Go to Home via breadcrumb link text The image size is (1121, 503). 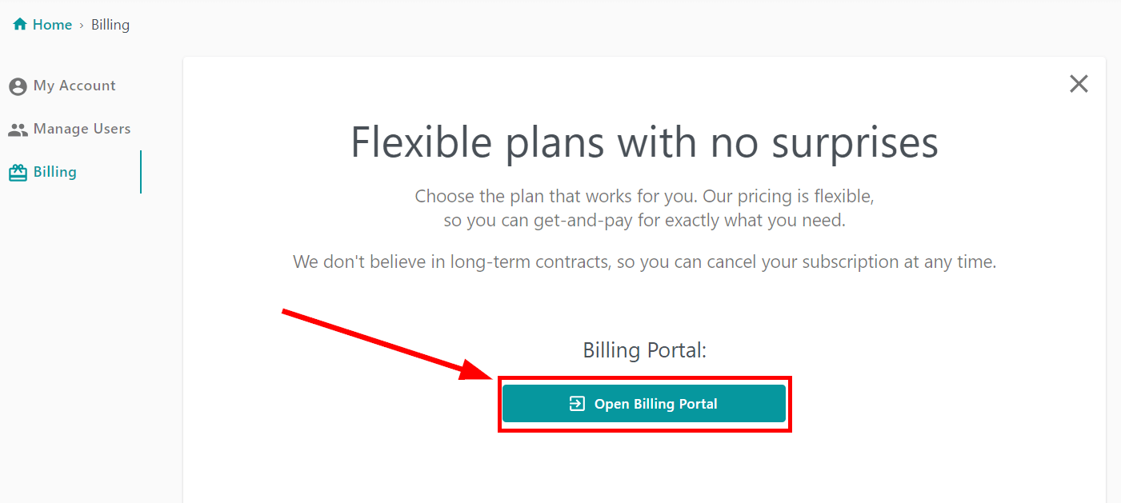pyautogui.click(x=52, y=25)
